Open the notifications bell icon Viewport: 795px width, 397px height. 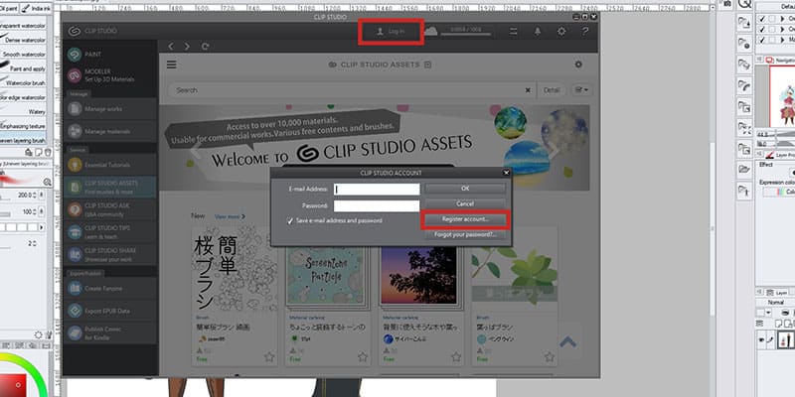pyautogui.click(x=538, y=32)
